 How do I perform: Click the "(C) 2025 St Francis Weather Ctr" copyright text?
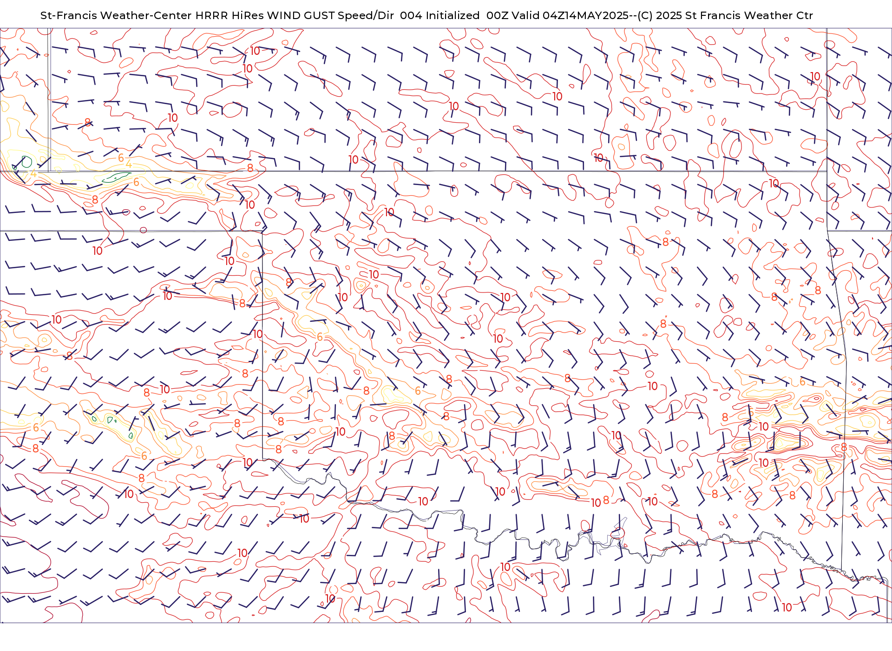click(x=725, y=15)
